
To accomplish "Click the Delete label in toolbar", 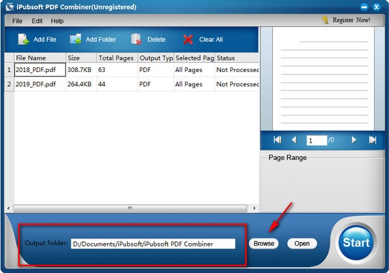I will coord(156,40).
